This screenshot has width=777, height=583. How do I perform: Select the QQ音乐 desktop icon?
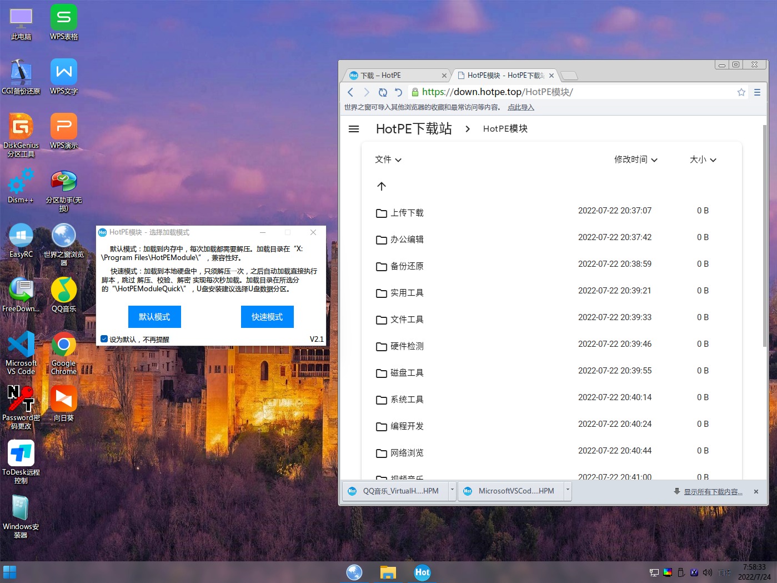[x=64, y=296]
